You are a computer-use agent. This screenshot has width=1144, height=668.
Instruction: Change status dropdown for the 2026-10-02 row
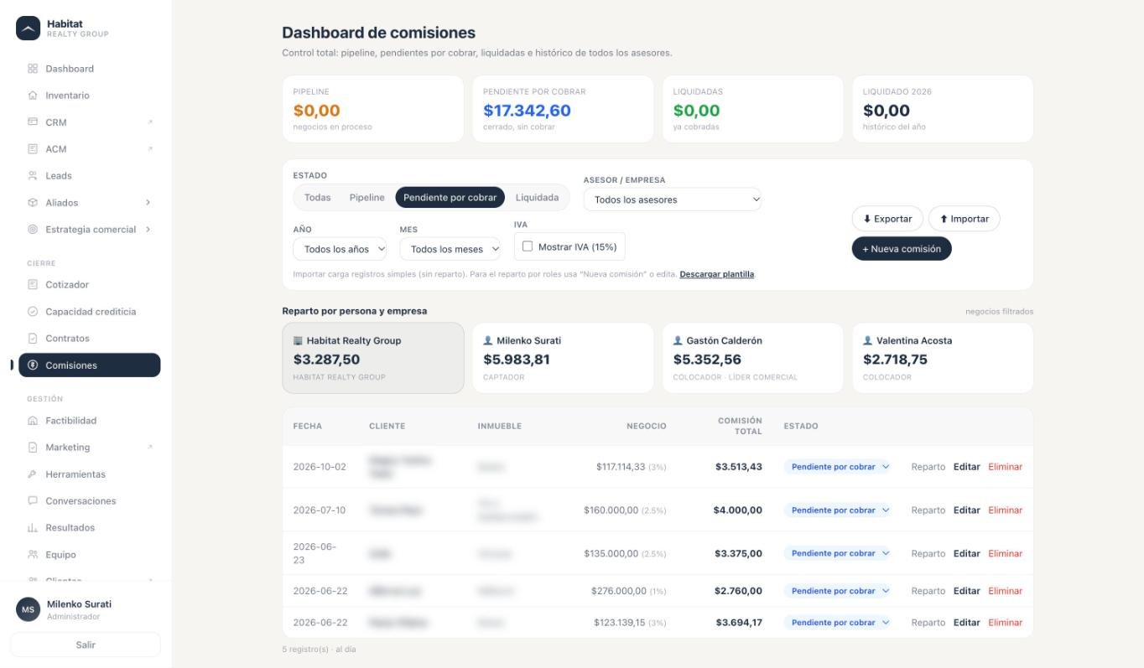pos(837,467)
